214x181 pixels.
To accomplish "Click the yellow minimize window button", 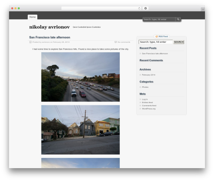I will [15, 8].
